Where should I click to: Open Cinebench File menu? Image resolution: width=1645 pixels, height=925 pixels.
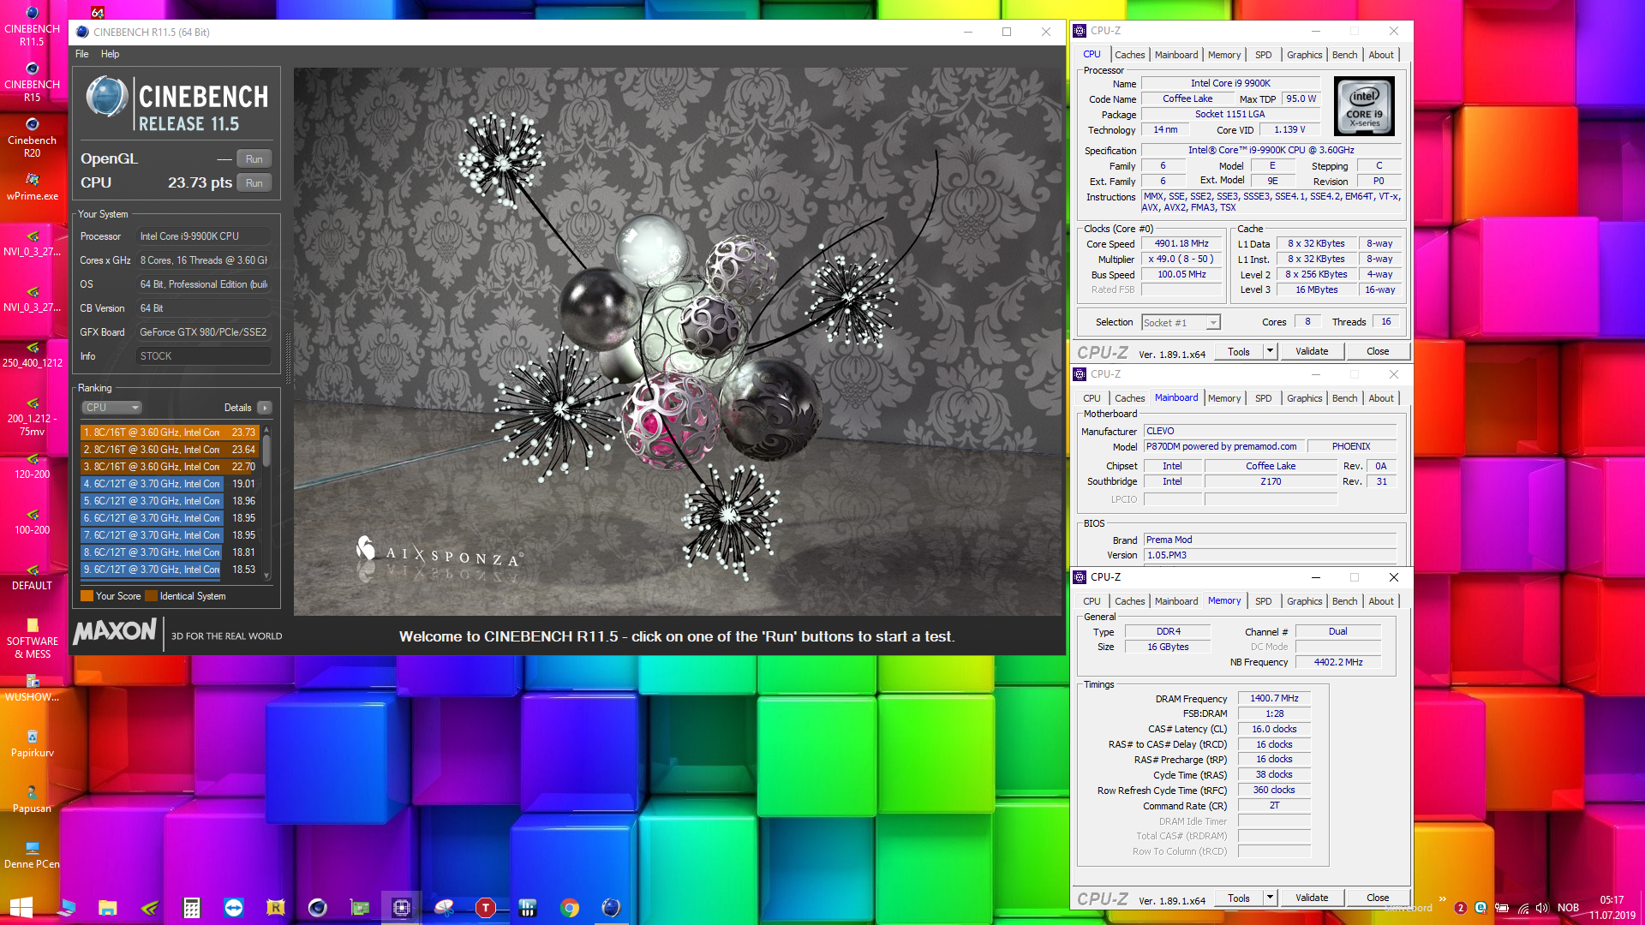pos(82,54)
